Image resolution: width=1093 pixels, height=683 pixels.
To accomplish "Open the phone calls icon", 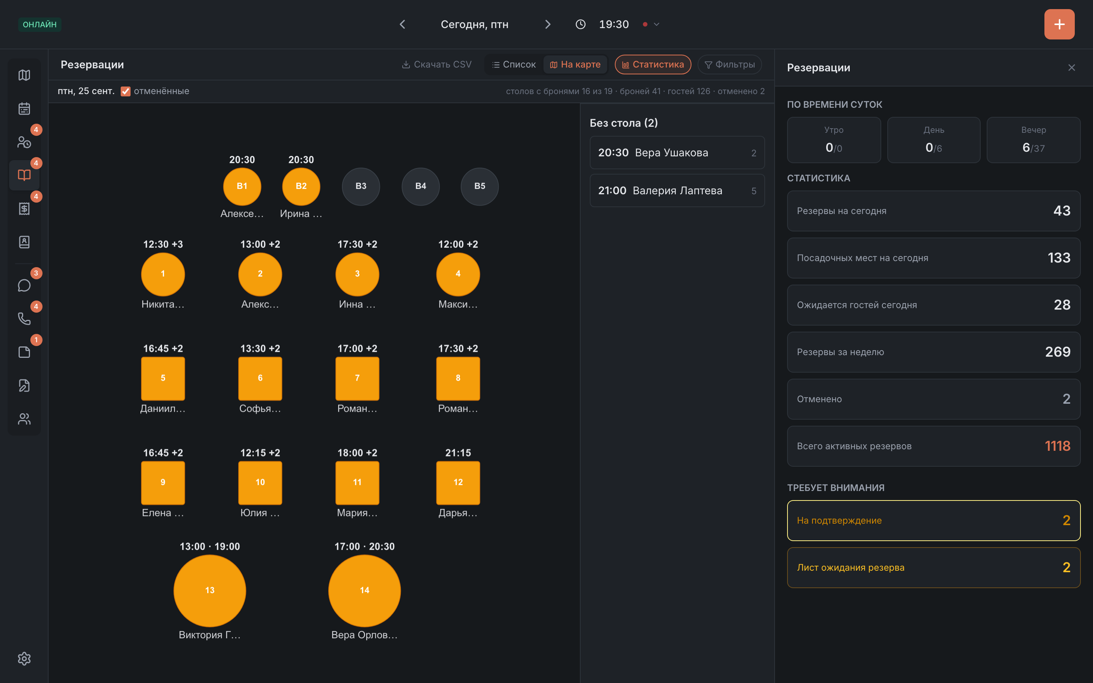I will [24, 319].
